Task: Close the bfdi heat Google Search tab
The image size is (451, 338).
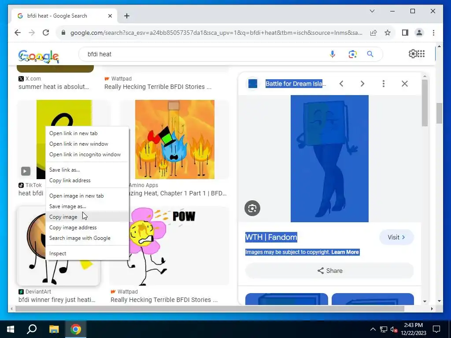Action: pos(110,16)
